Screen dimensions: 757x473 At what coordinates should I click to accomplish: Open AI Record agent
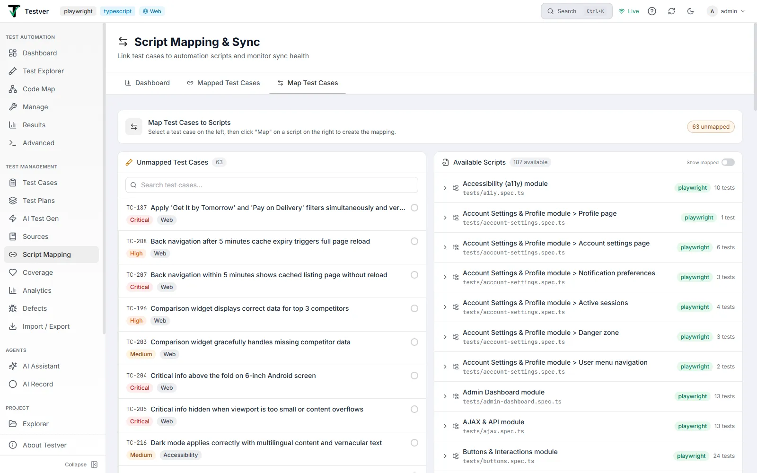(51, 384)
